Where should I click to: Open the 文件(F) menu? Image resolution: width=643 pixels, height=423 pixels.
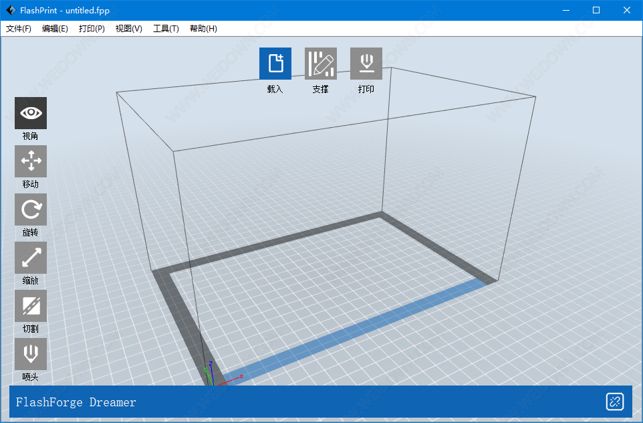tap(19, 28)
